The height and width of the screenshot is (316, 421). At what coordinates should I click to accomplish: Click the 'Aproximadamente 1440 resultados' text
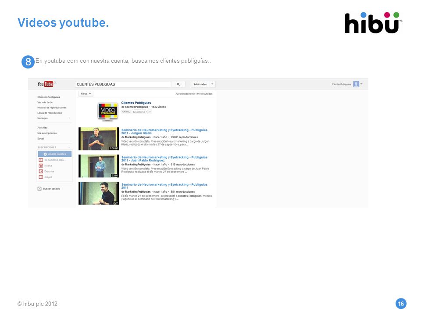click(x=194, y=94)
